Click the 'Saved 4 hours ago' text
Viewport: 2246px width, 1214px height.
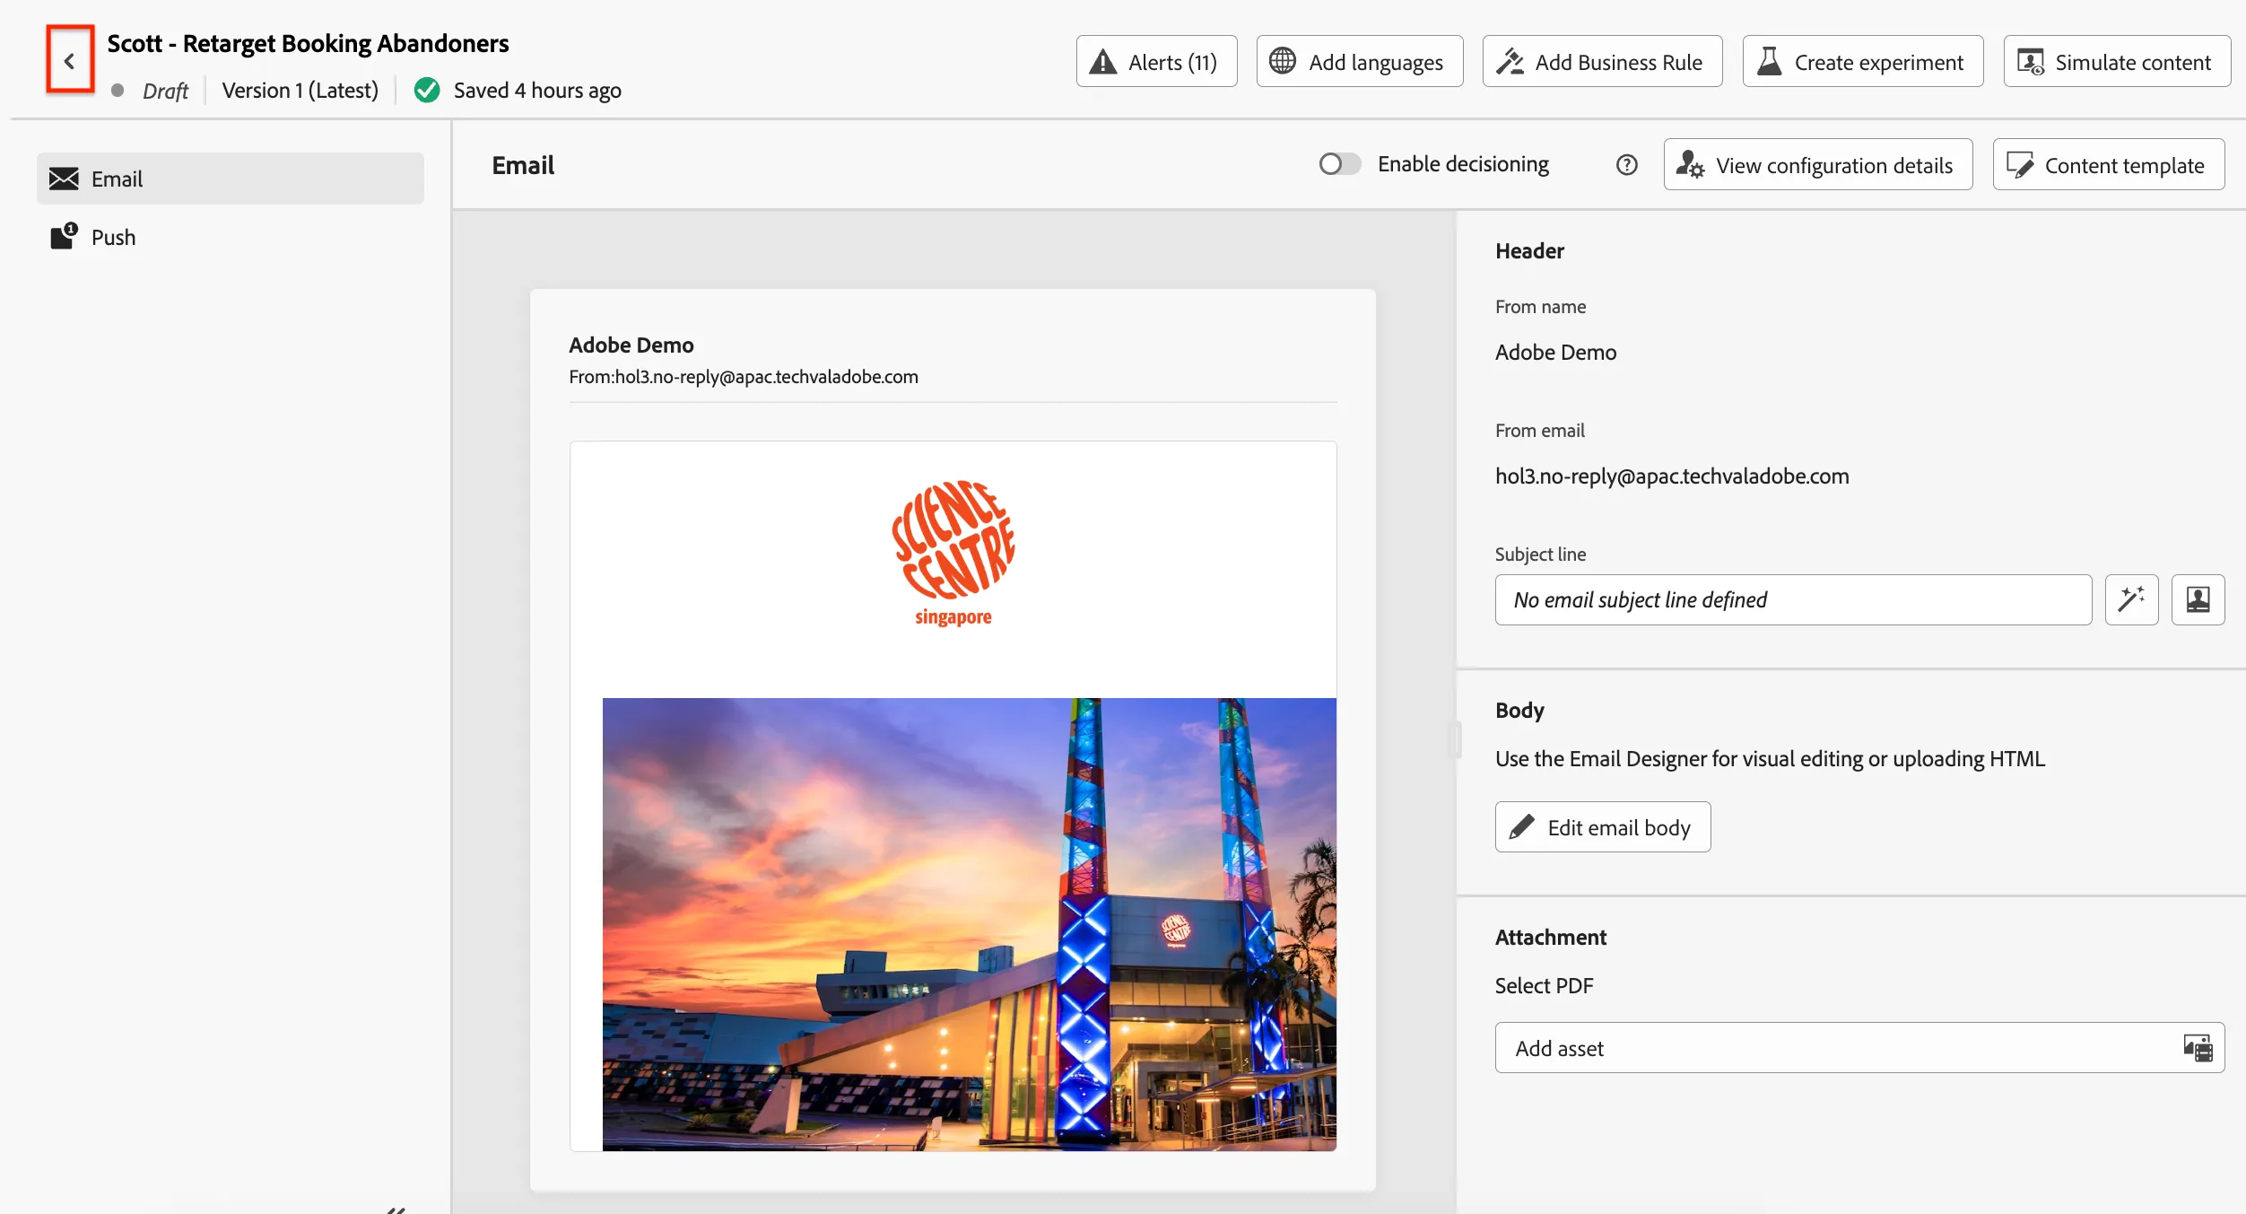click(537, 91)
